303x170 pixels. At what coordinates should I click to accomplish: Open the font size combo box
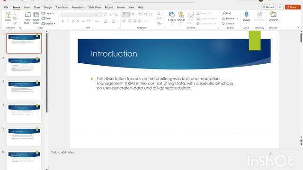[98, 15]
